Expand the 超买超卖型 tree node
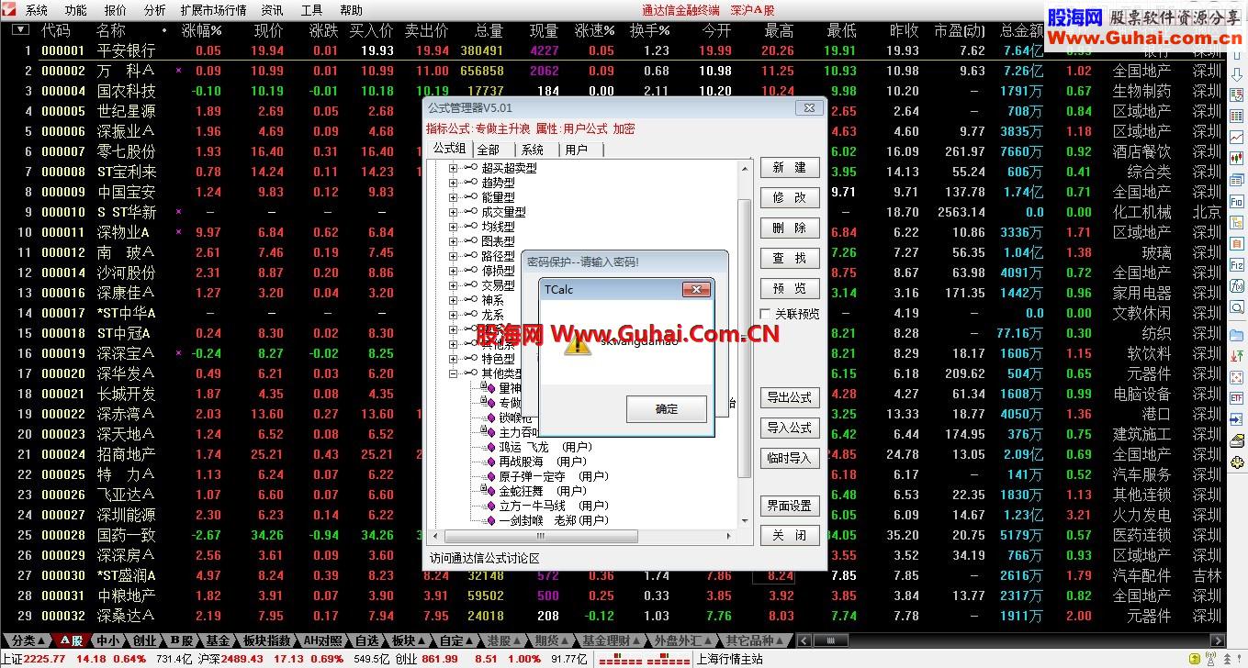The height and width of the screenshot is (668, 1248). [x=453, y=168]
